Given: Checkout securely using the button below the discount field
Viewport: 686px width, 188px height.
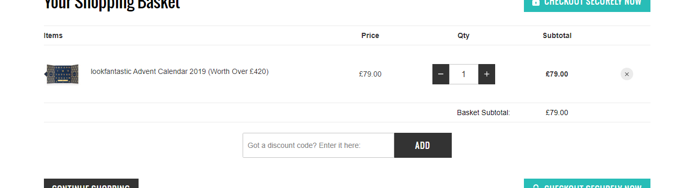Looking at the screenshot, I should point(587,184).
